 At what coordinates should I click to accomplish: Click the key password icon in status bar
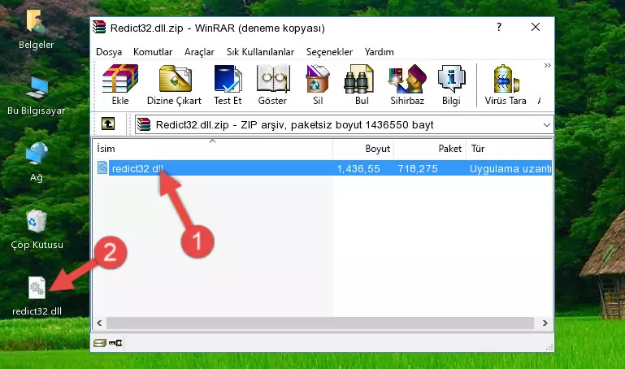(x=115, y=343)
